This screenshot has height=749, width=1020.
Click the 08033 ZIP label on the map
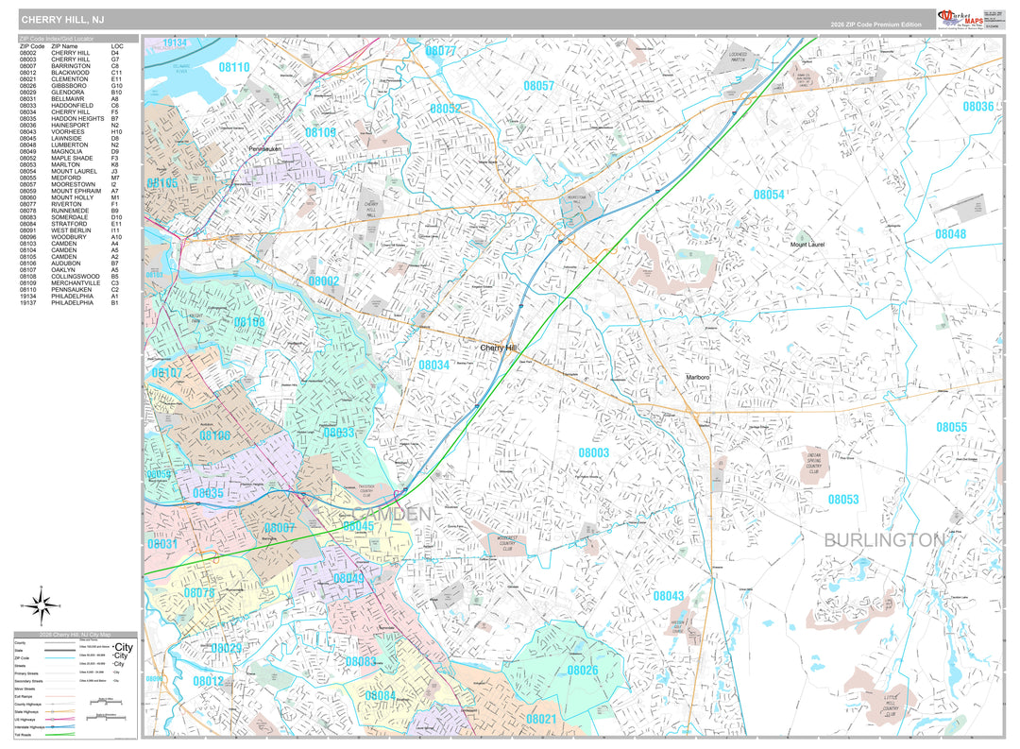339,433
